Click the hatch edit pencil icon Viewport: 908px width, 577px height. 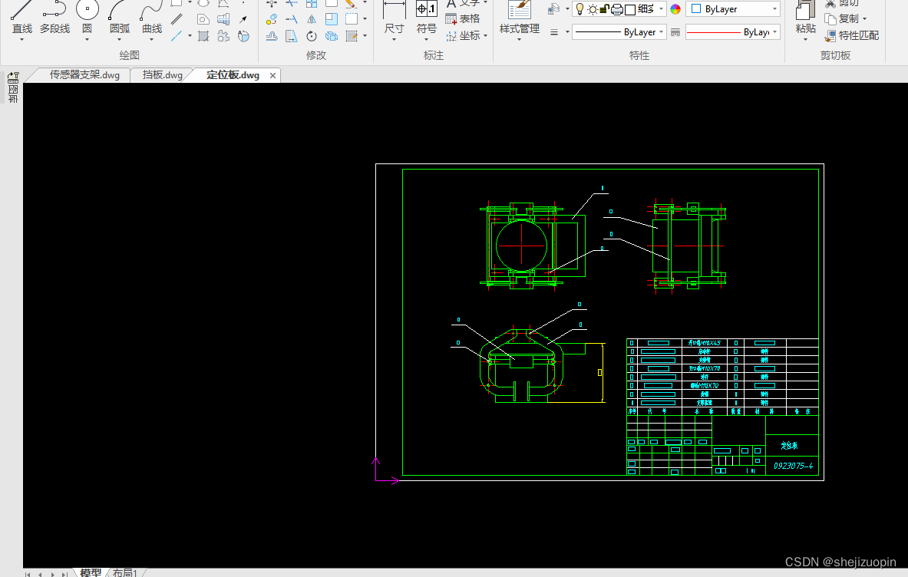pos(352,37)
